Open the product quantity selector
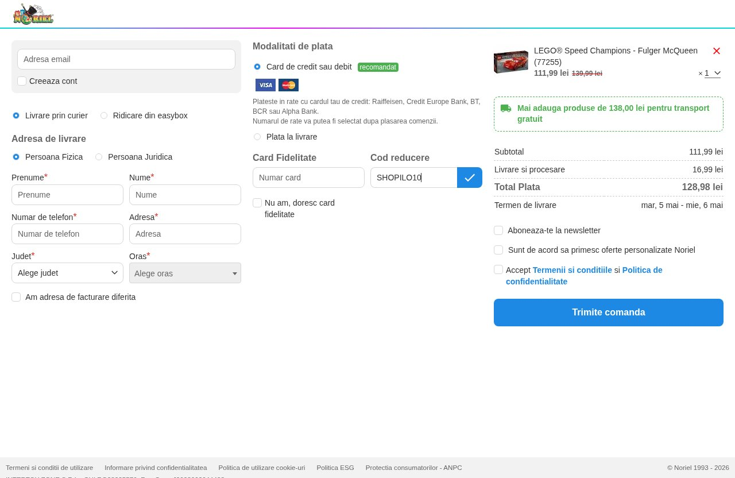The width and height of the screenshot is (735, 478). pos(712,73)
